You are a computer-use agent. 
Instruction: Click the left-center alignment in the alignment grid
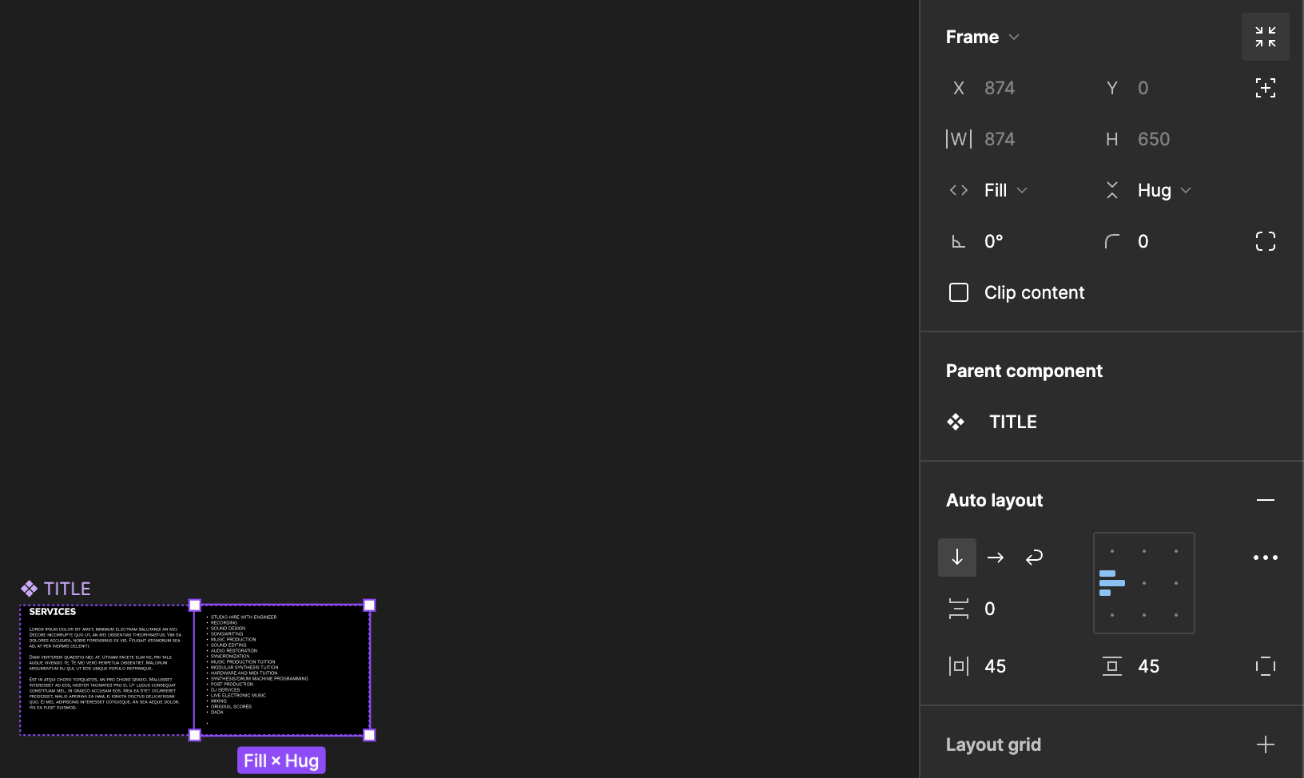pos(1112,583)
